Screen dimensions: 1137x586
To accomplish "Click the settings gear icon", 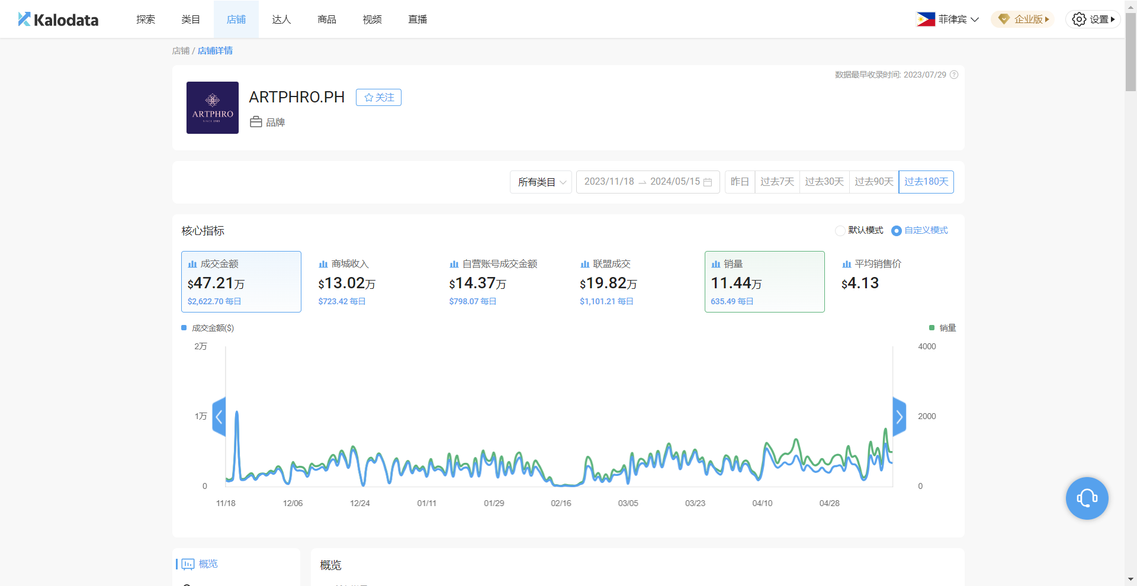I will pyautogui.click(x=1079, y=20).
